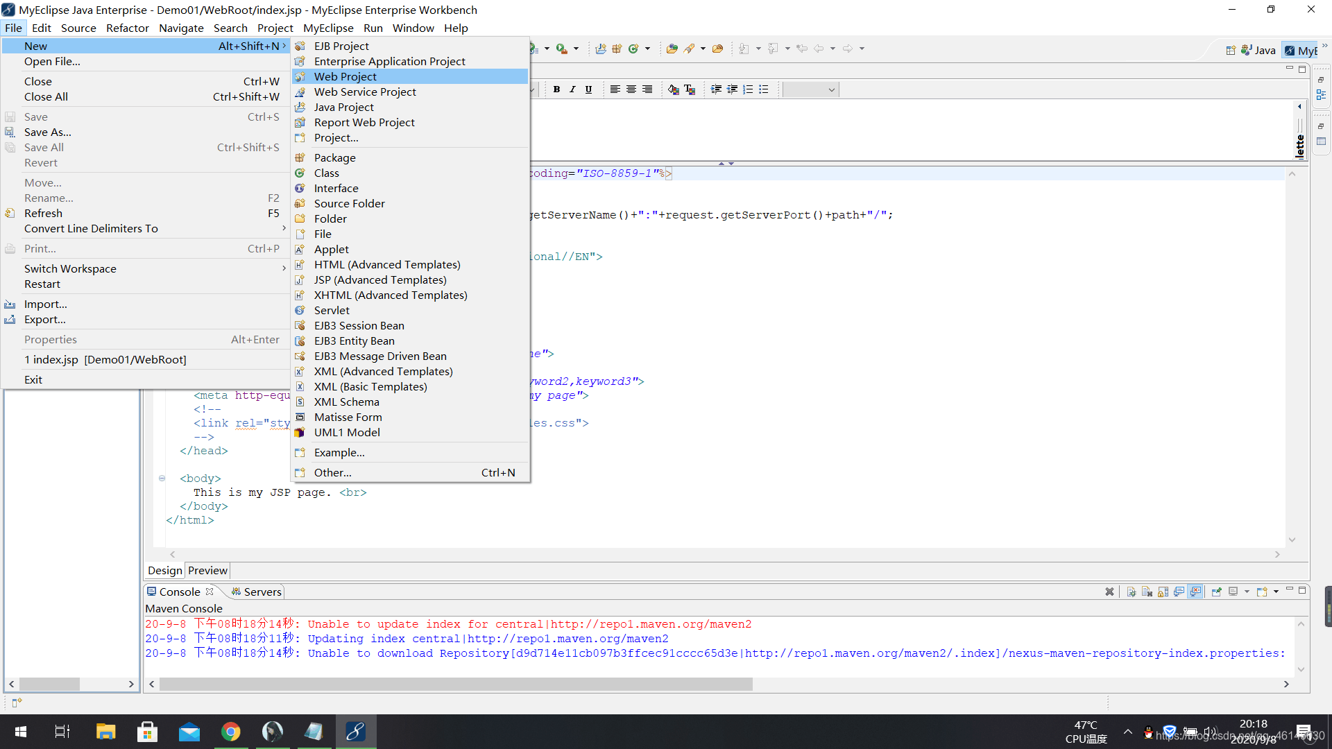The height and width of the screenshot is (749, 1332).
Task: Expand the Forward navigation history dropdown arrow
Action: pyautogui.click(x=862, y=49)
